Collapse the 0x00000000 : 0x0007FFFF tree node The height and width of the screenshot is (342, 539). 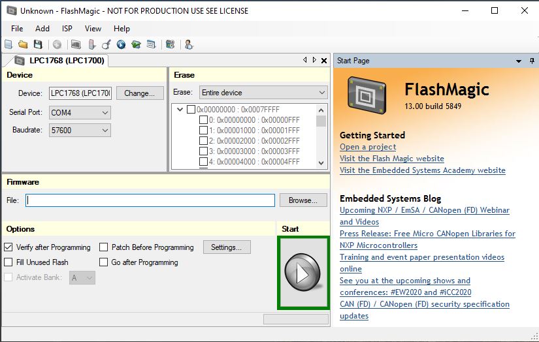point(180,110)
